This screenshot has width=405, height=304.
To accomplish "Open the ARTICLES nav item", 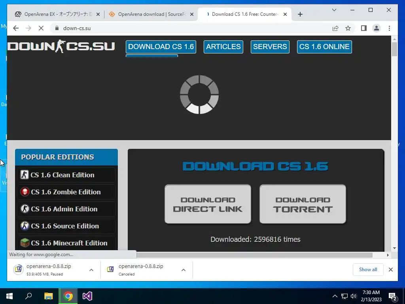I will [x=223, y=47].
